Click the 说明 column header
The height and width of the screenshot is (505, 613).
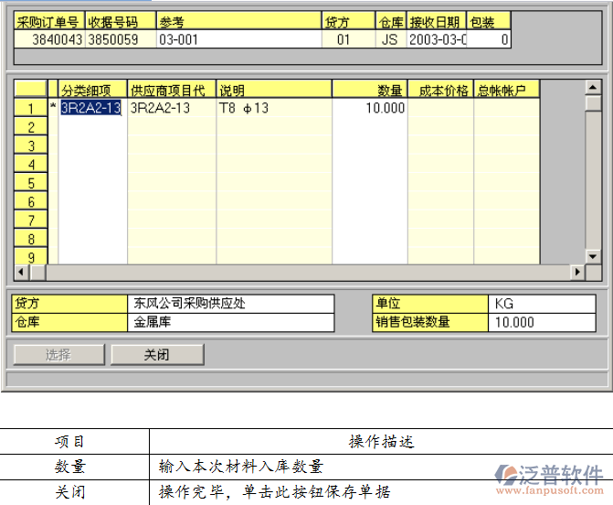(273, 90)
